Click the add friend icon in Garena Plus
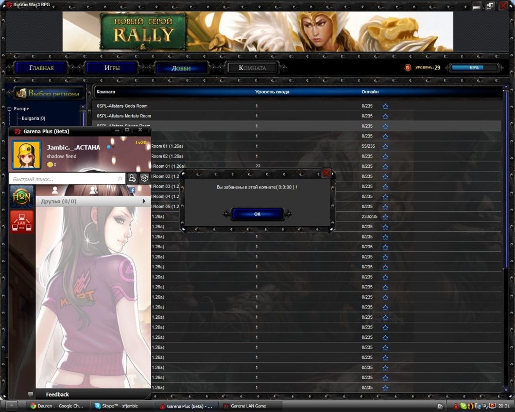Viewport: 515px width, 412px height. point(132,178)
